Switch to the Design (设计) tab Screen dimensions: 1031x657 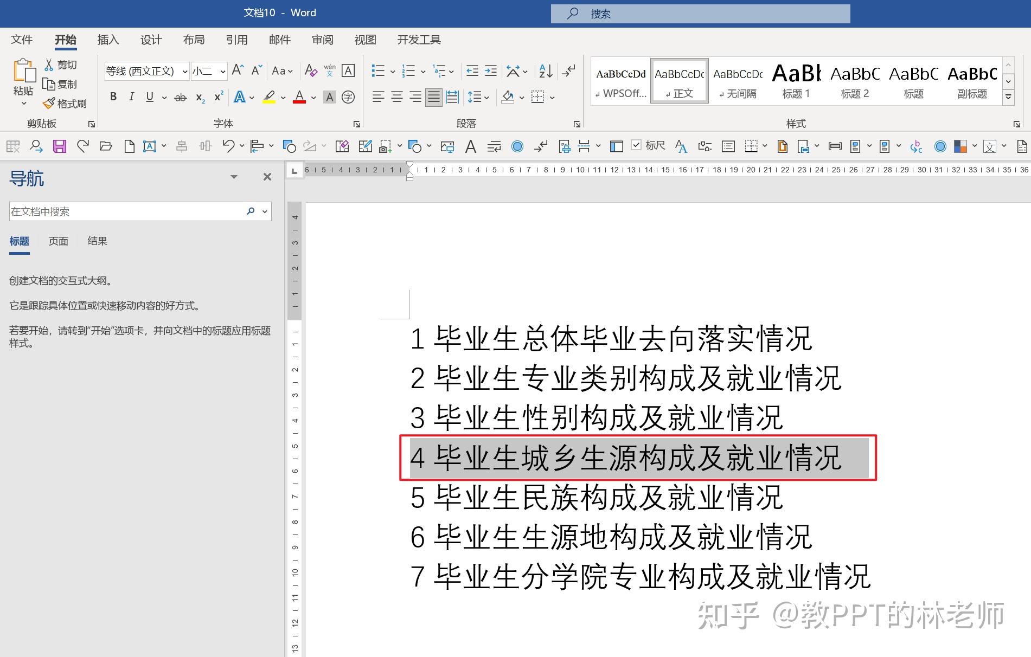151,40
